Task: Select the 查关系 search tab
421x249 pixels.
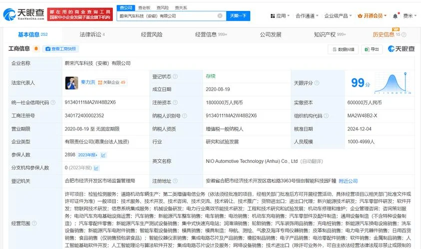Action: tap(181, 8)
